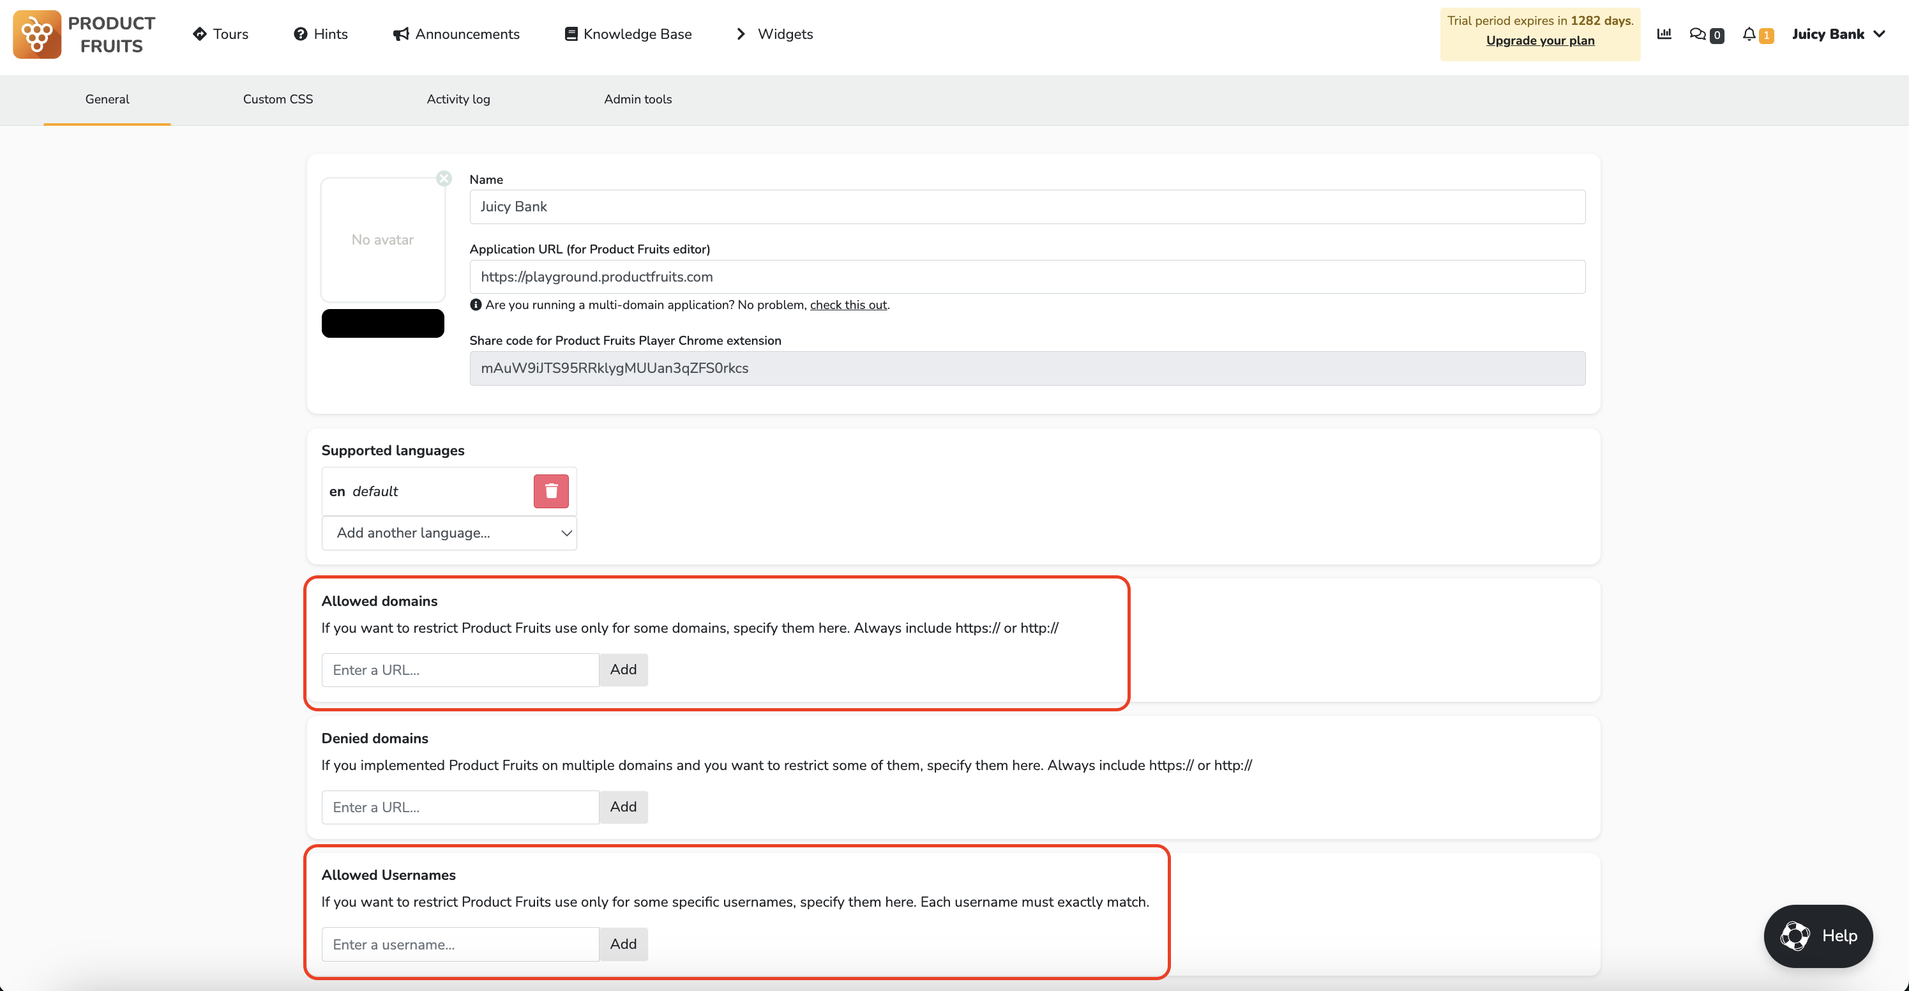
Task: Expand the Juicy Bank account dropdown
Action: click(1838, 34)
